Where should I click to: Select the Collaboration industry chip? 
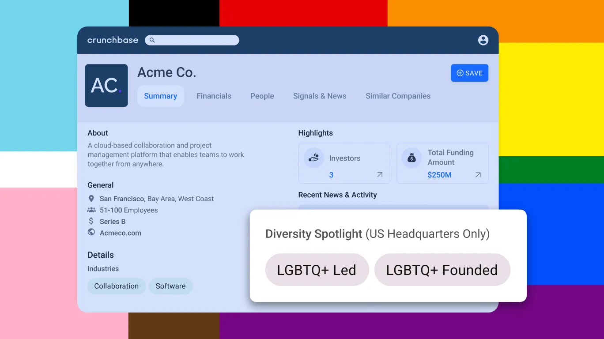[x=117, y=286]
